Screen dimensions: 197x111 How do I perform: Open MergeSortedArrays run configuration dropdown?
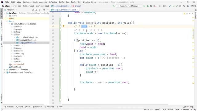tap(129, 6)
